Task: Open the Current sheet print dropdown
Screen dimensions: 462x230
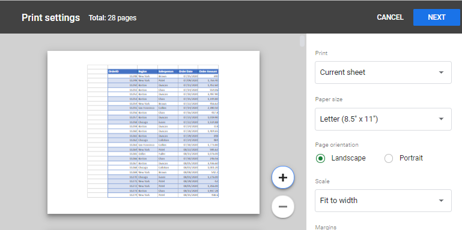Action: (x=383, y=72)
